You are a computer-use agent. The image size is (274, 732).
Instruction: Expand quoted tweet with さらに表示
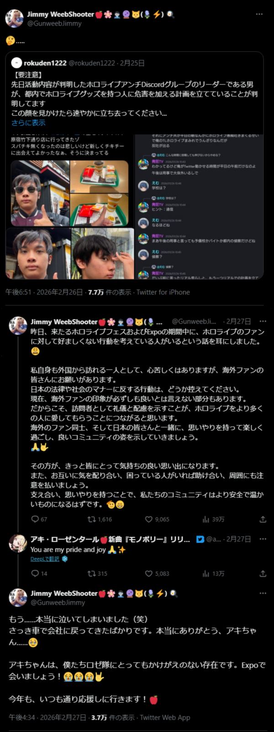28,123
